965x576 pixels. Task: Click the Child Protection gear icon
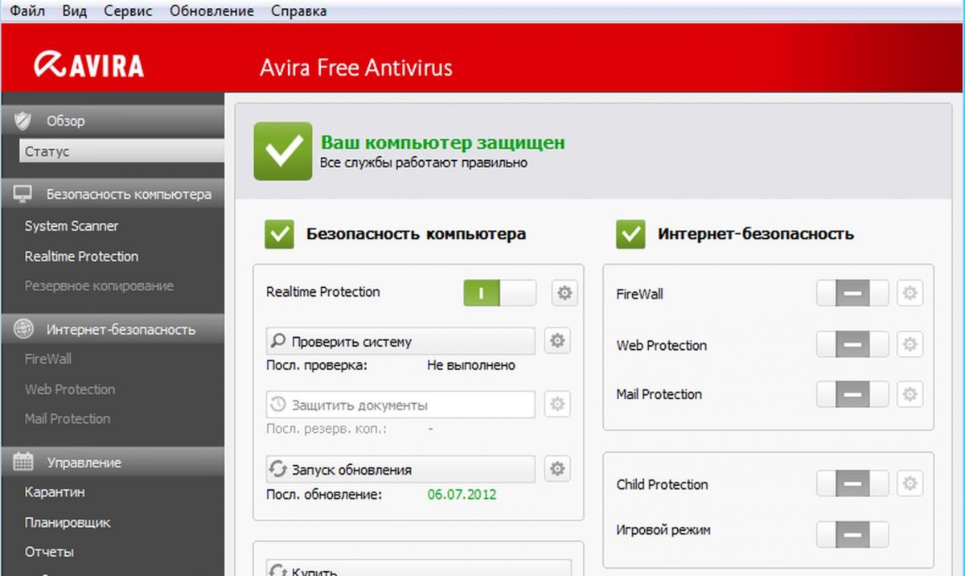(910, 483)
